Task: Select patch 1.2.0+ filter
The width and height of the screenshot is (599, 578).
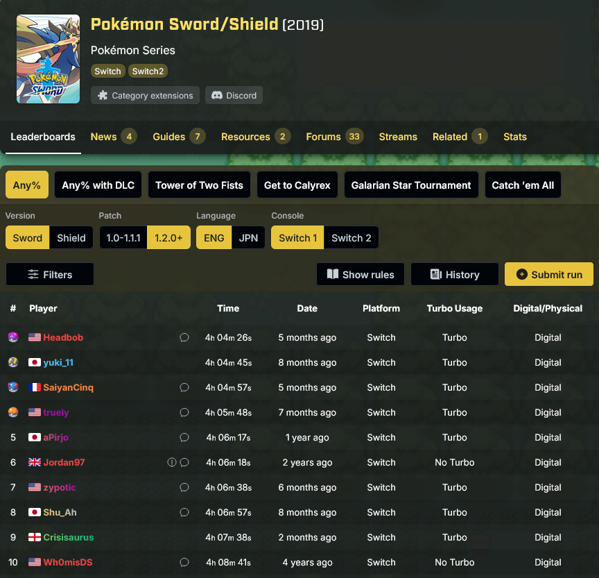Action: (x=168, y=237)
